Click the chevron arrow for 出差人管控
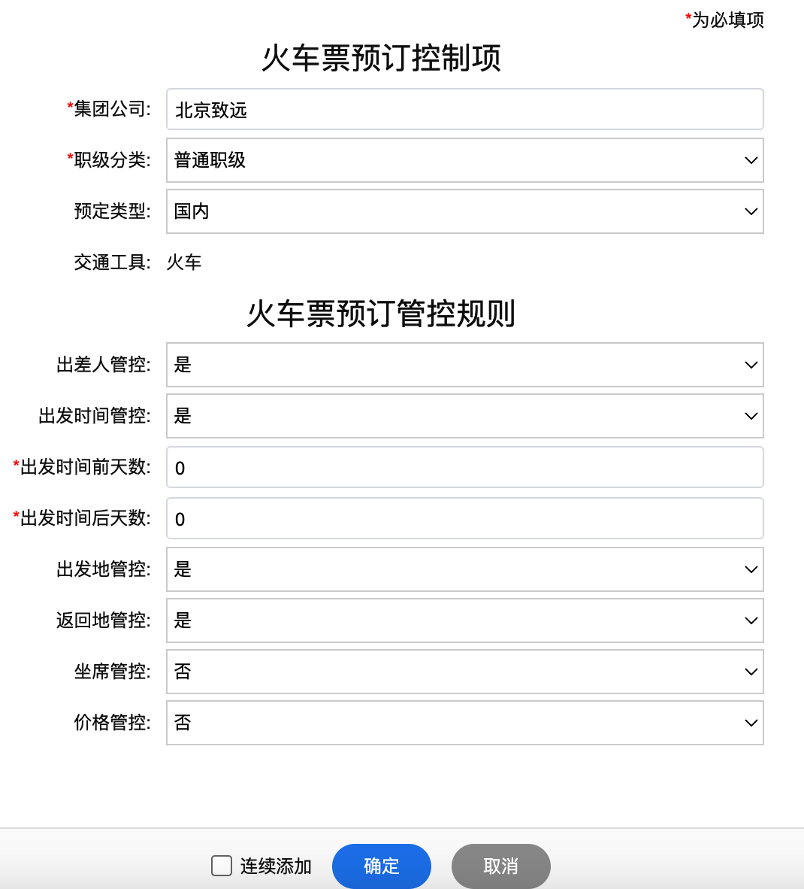 (x=751, y=365)
